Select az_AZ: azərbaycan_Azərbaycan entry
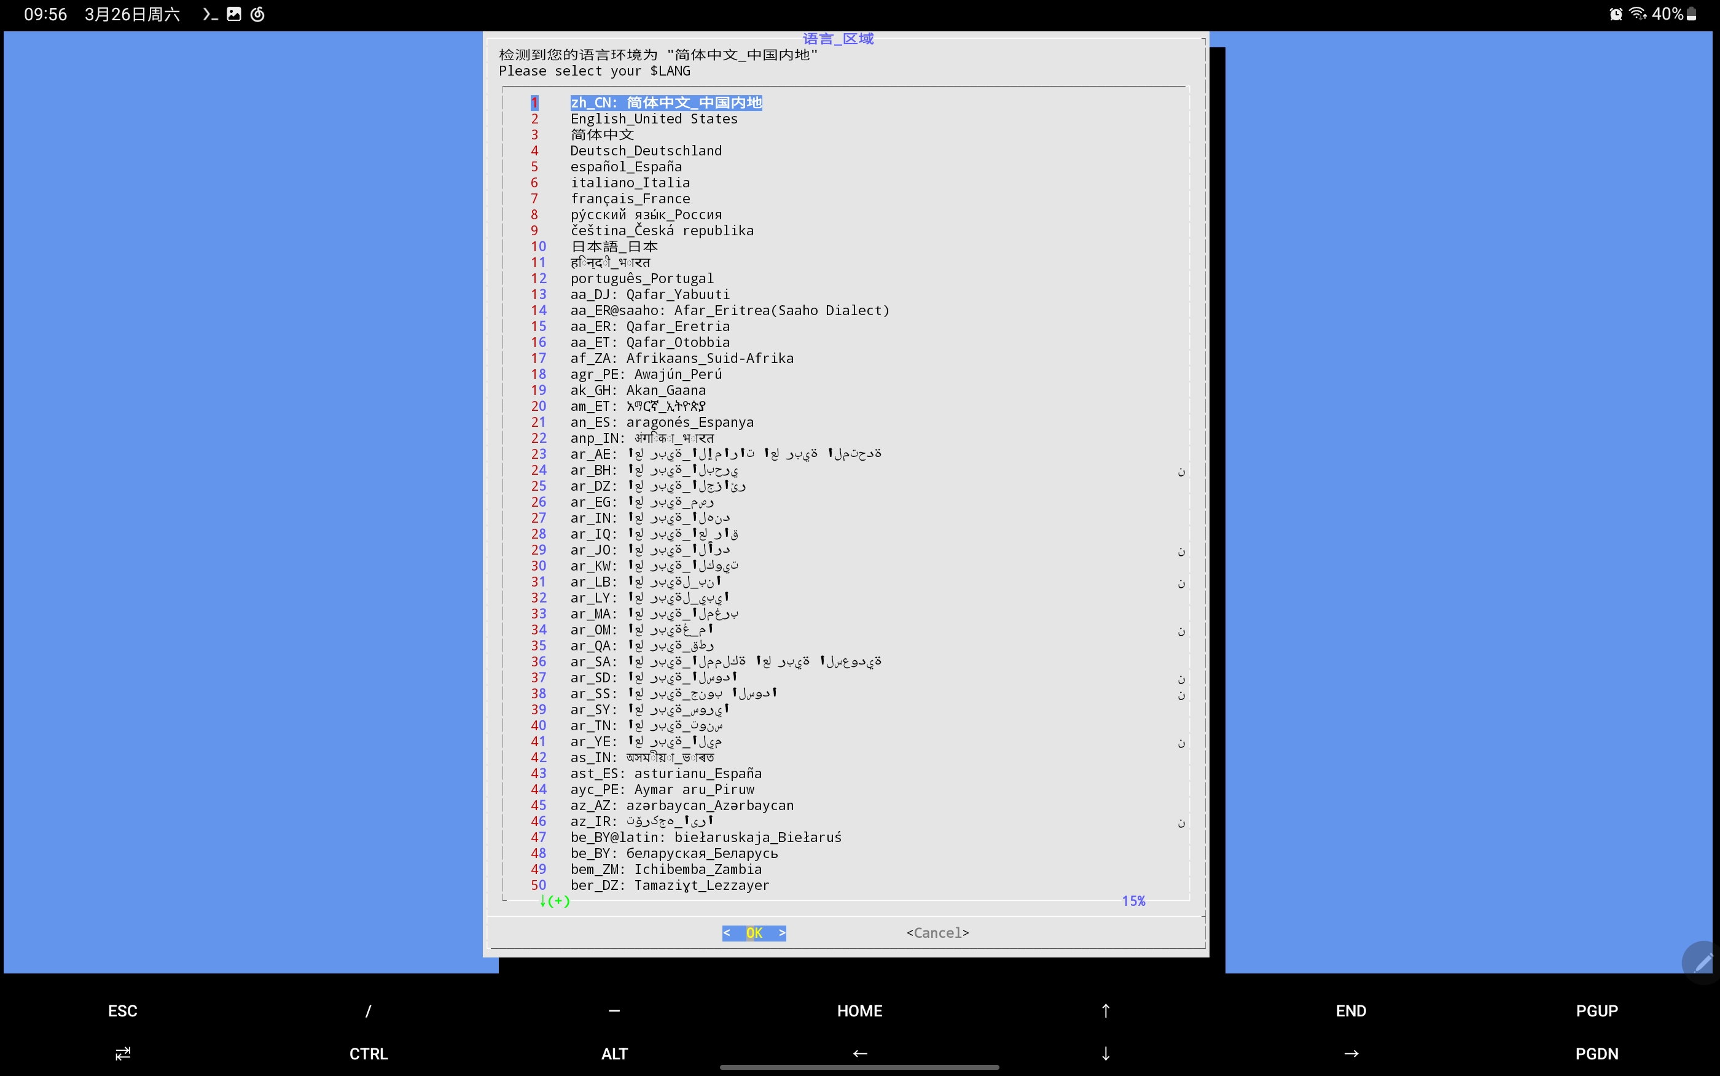The height and width of the screenshot is (1076, 1720). click(682, 806)
